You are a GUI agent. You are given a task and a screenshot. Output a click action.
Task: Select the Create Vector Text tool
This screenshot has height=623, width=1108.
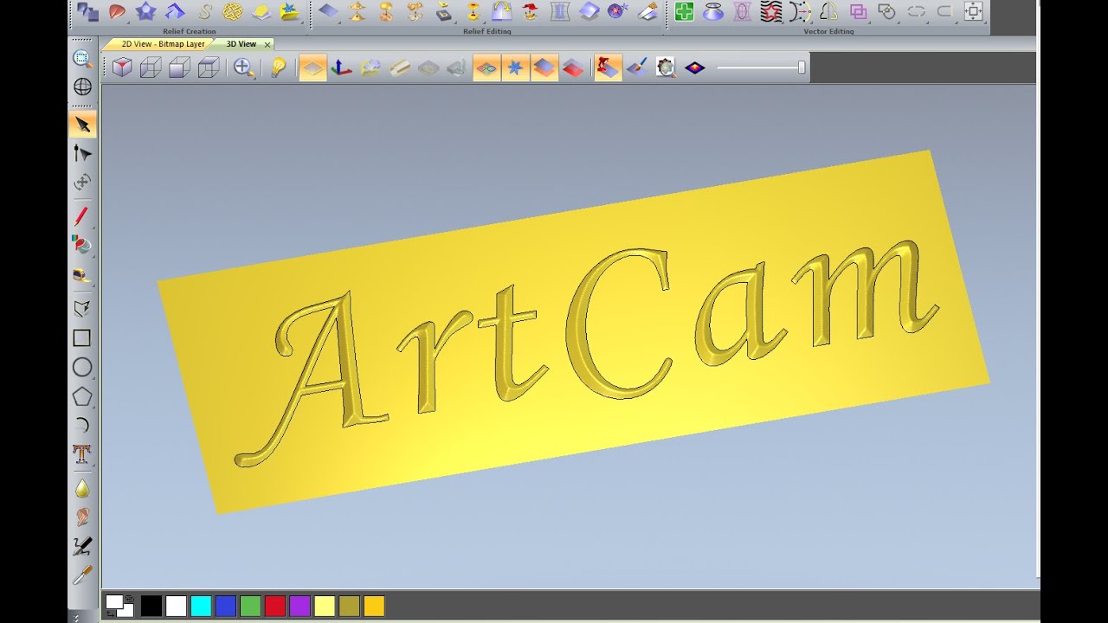click(82, 453)
